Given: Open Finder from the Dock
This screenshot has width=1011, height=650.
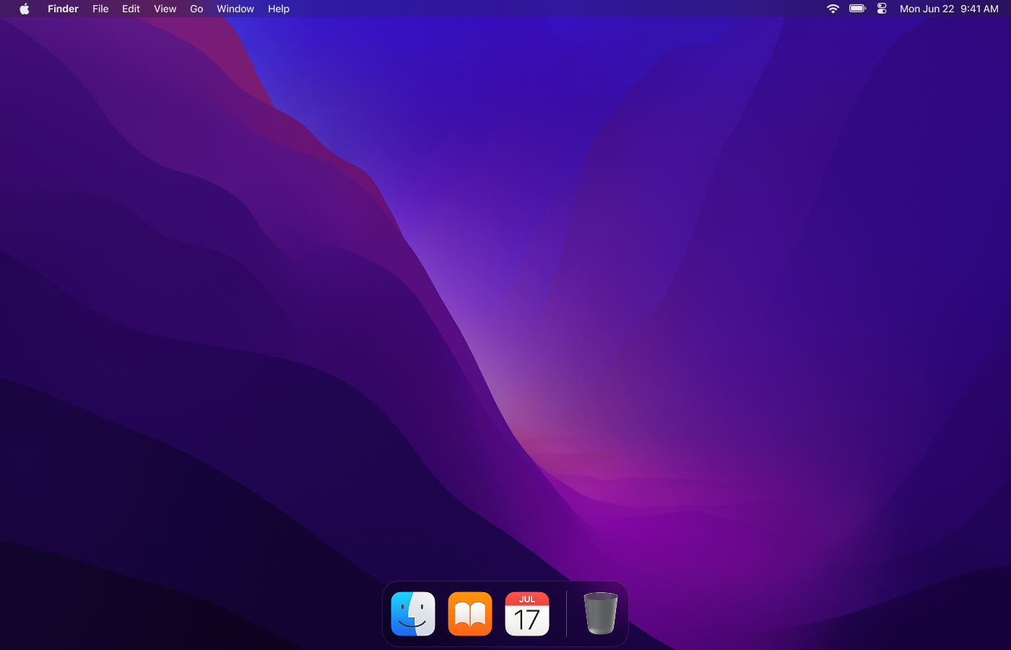Looking at the screenshot, I should click(x=413, y=614).
